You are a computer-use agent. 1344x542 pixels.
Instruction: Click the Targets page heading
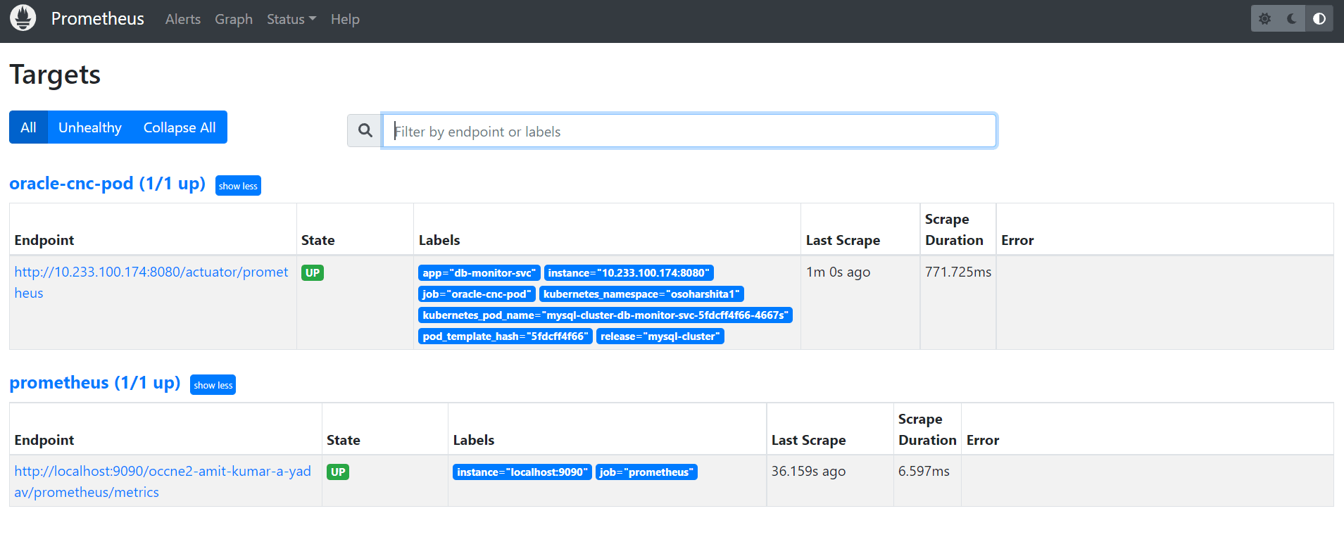pos(55,75)
